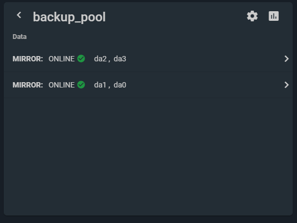Image resolution: width=297 pixels, height=223 pixels.
Task: Select disk da0
Action: pyautogui.click(x=120, y=85)
